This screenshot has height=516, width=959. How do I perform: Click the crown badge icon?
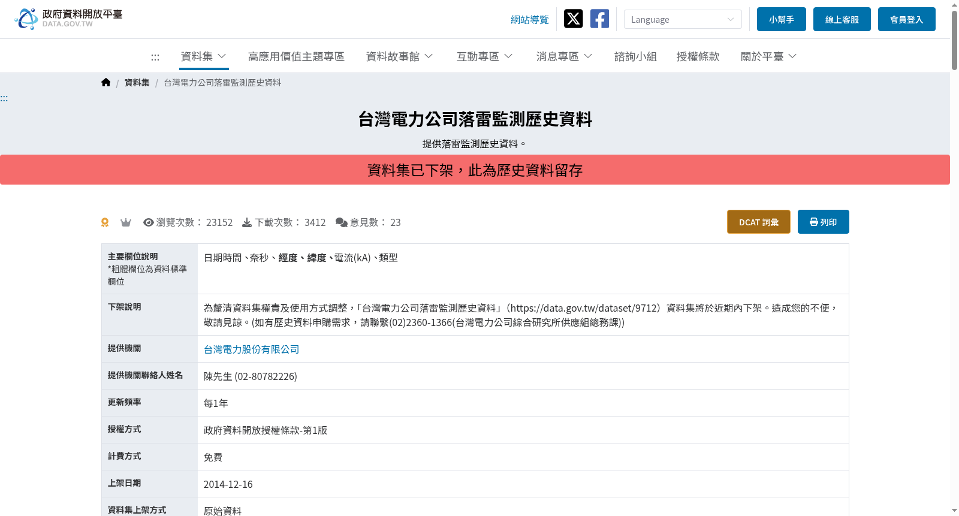126,222
